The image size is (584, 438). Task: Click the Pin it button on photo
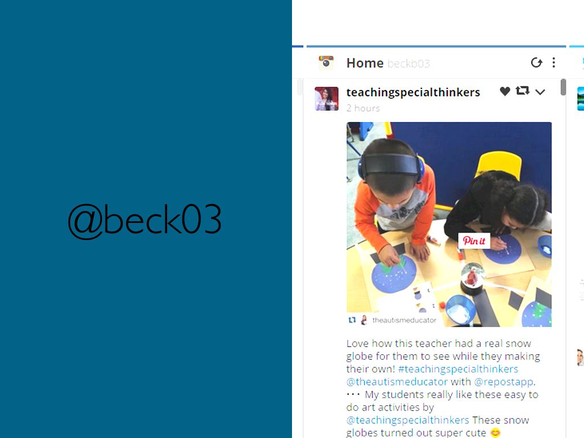[x=474, y=241]
